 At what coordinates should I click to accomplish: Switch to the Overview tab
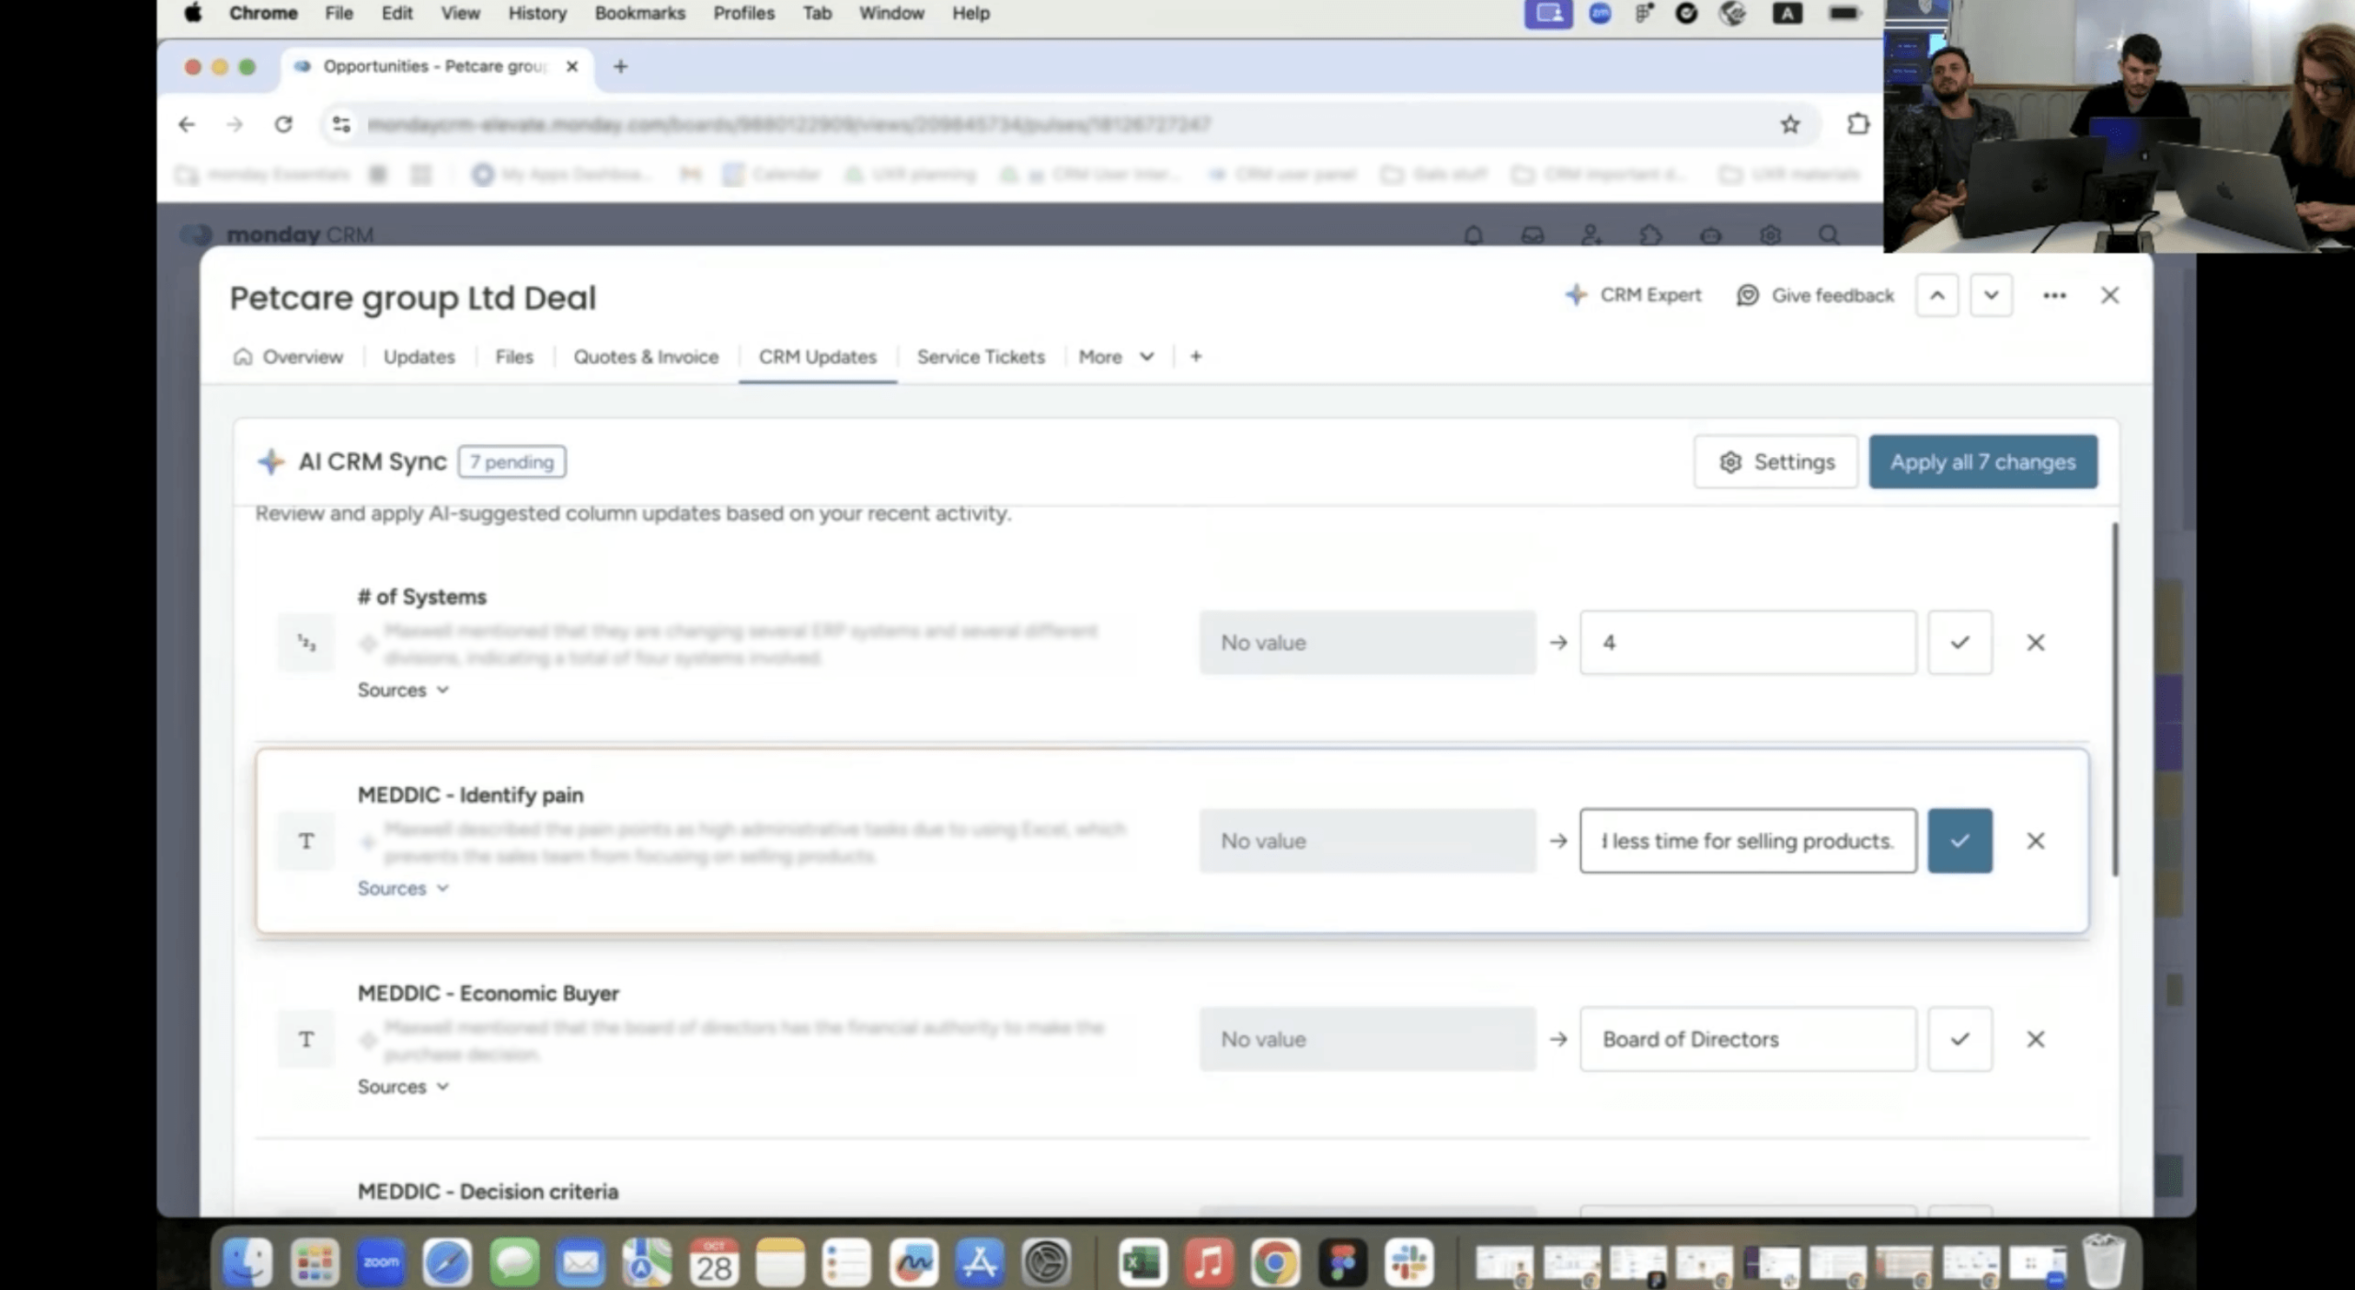pyautogui.click(x=289, y=357)
